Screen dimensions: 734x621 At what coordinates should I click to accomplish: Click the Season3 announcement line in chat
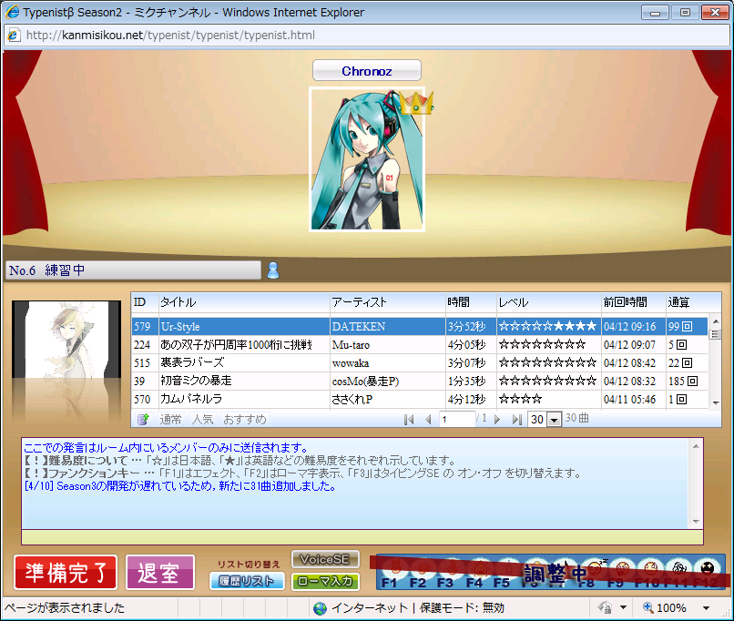tap(180, 486)
